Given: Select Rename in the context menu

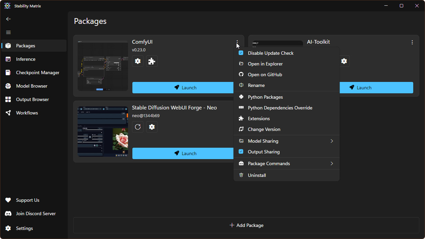Looking at the screenshot, I should pos(287,85).
